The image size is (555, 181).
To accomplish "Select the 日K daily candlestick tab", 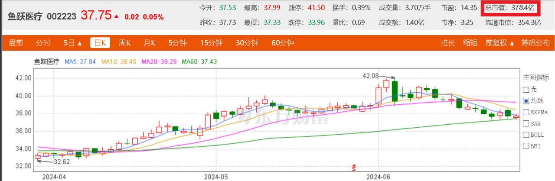I will click(x=100, y=43).
